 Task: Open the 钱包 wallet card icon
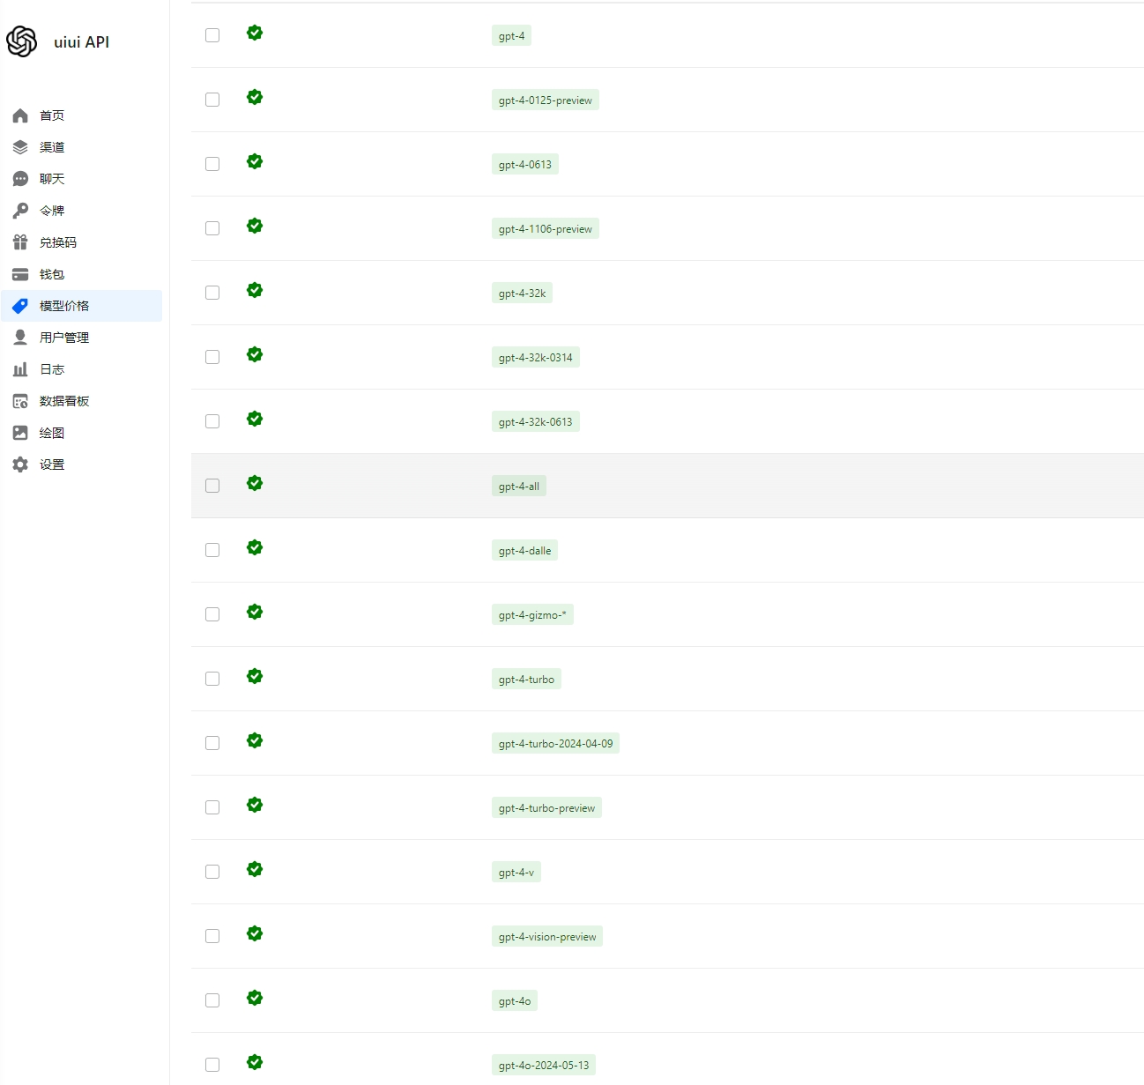[x=20, y=274]
